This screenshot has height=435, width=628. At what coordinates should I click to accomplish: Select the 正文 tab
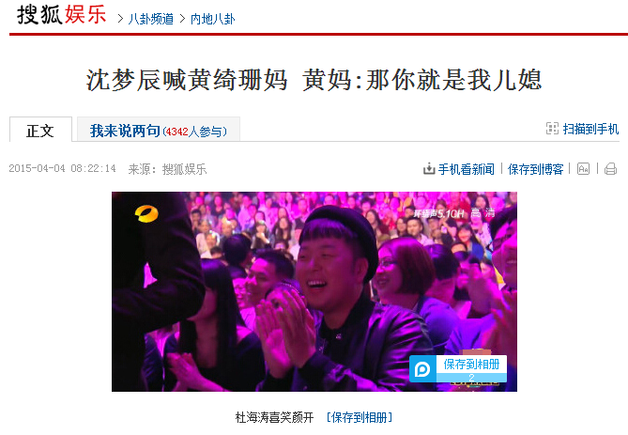tap(40, 130)
